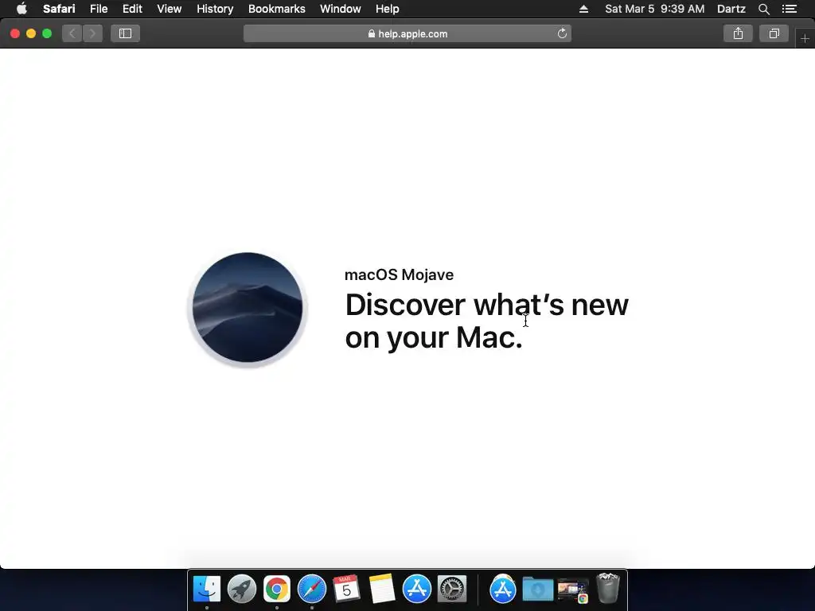
Task: Go back using Safari's back arrow
Action: click(72, 33)
